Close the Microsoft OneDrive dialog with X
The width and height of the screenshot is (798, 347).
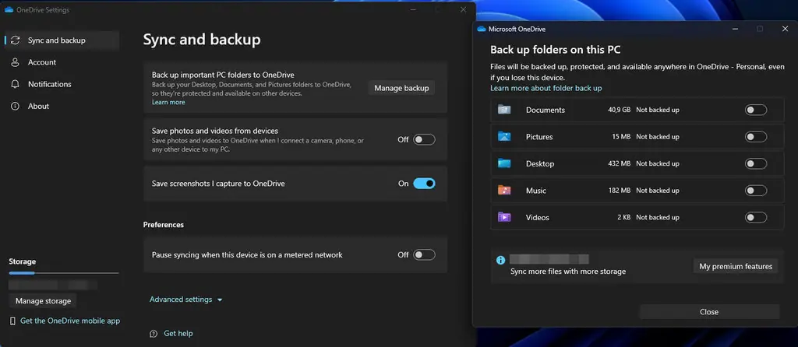click(785, 29)
